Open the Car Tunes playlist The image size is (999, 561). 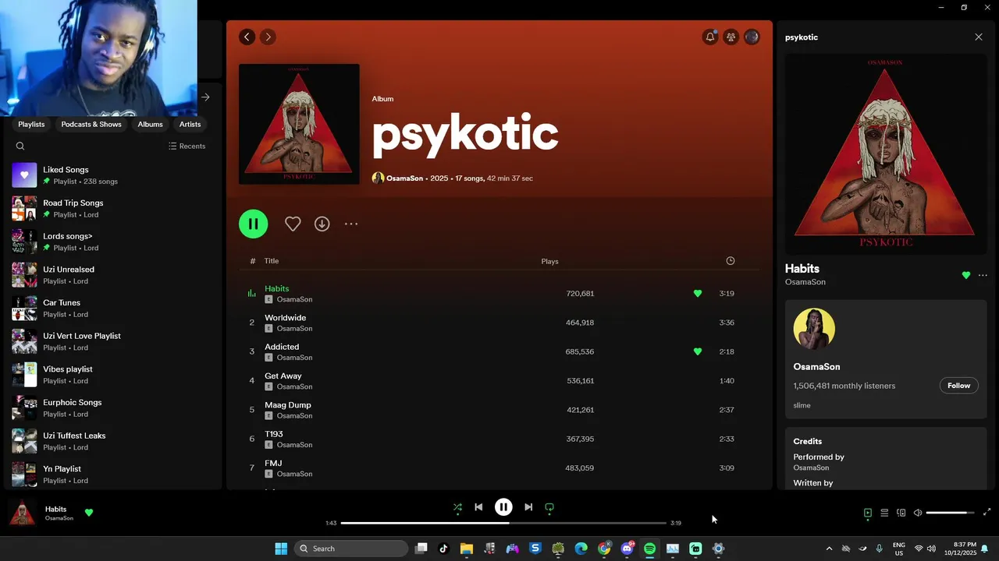pyautogui.click(x=111, y=308)
